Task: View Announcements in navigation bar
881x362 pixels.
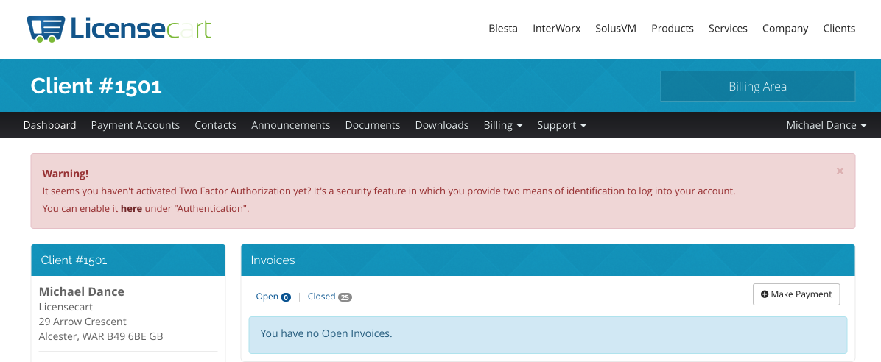Action: (x=290, y=125)
